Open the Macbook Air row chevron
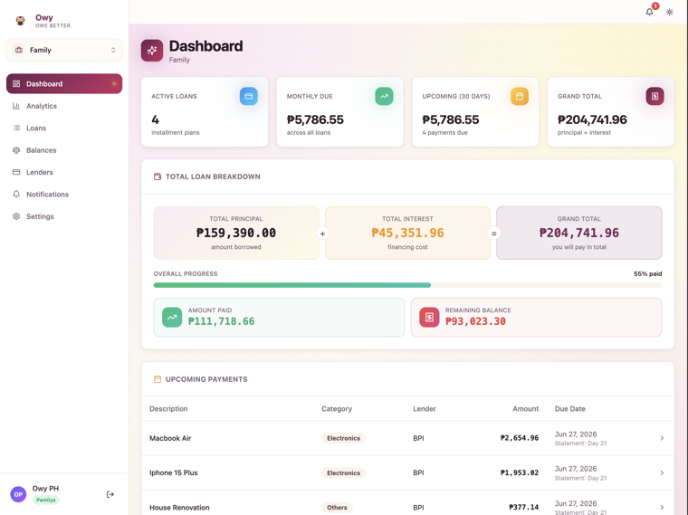Viewport: 688px width, 515px height. pyautogui.click(x=662, y=438)
